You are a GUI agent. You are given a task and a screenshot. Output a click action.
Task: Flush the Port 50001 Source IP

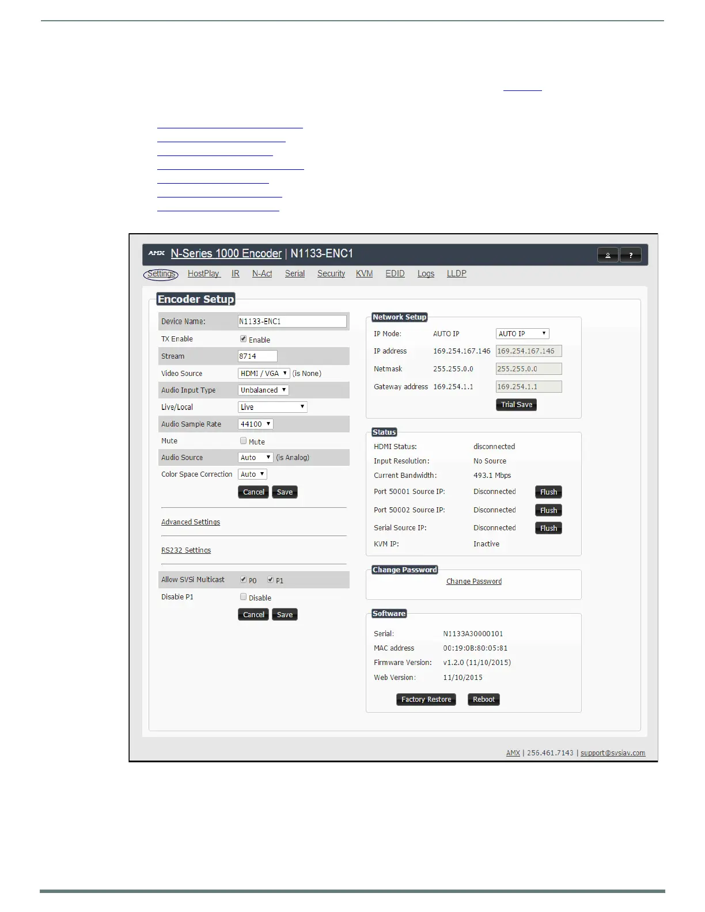pos(548,492)
